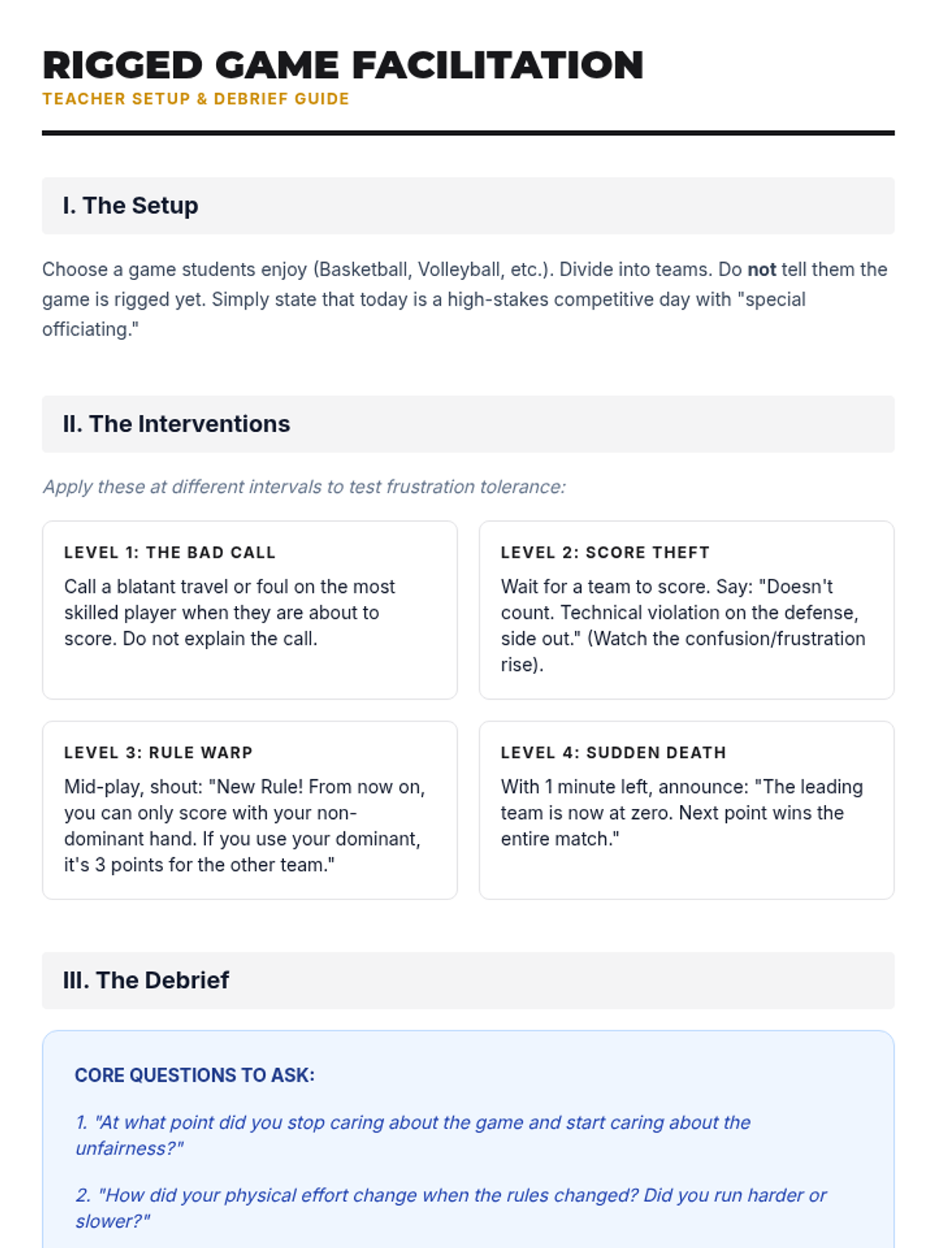Click the blatant travel or foul description
Screen dimensions: 936x1248
(229, 612)
